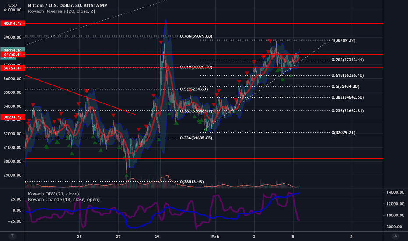Click the USD currency button

12,5
